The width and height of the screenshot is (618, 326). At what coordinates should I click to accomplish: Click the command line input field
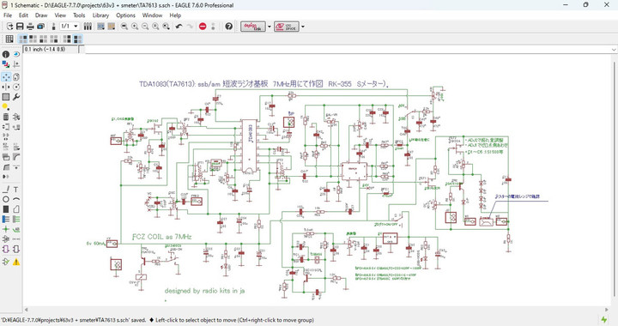[x=347, y=50]
